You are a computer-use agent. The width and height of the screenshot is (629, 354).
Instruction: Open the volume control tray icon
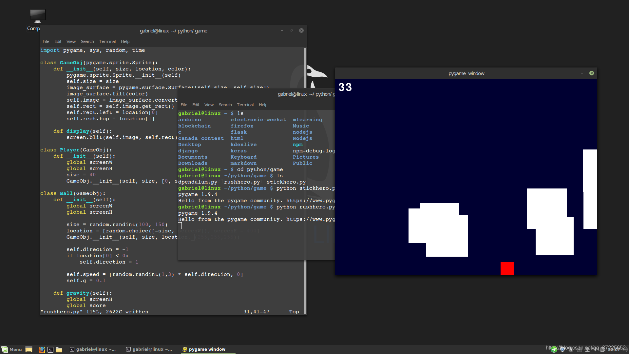coord(625,349)
